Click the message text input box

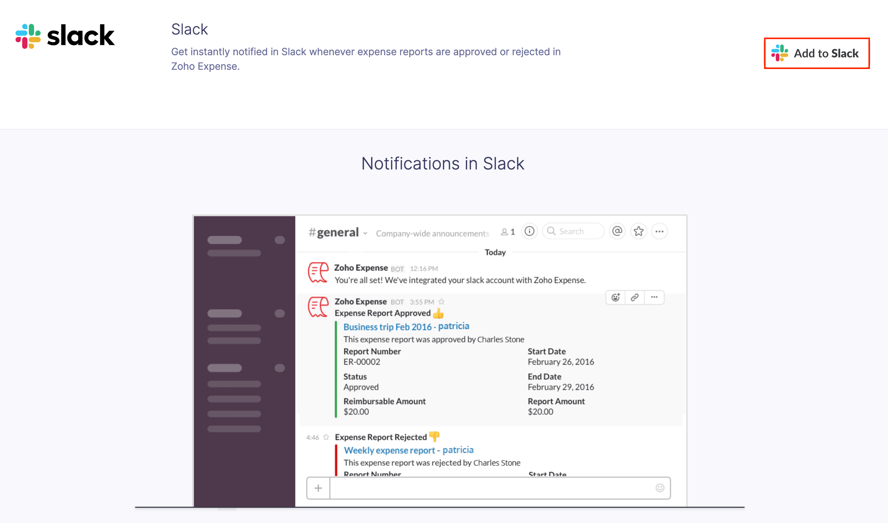click(491, 488)
